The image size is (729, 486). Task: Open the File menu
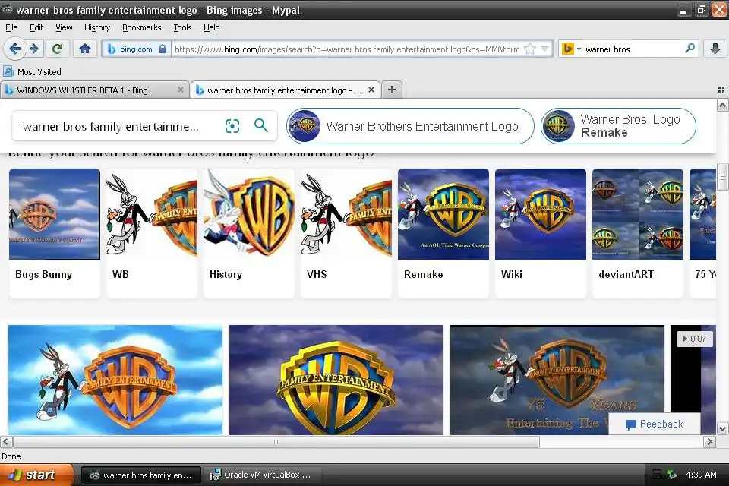(11, 27)
